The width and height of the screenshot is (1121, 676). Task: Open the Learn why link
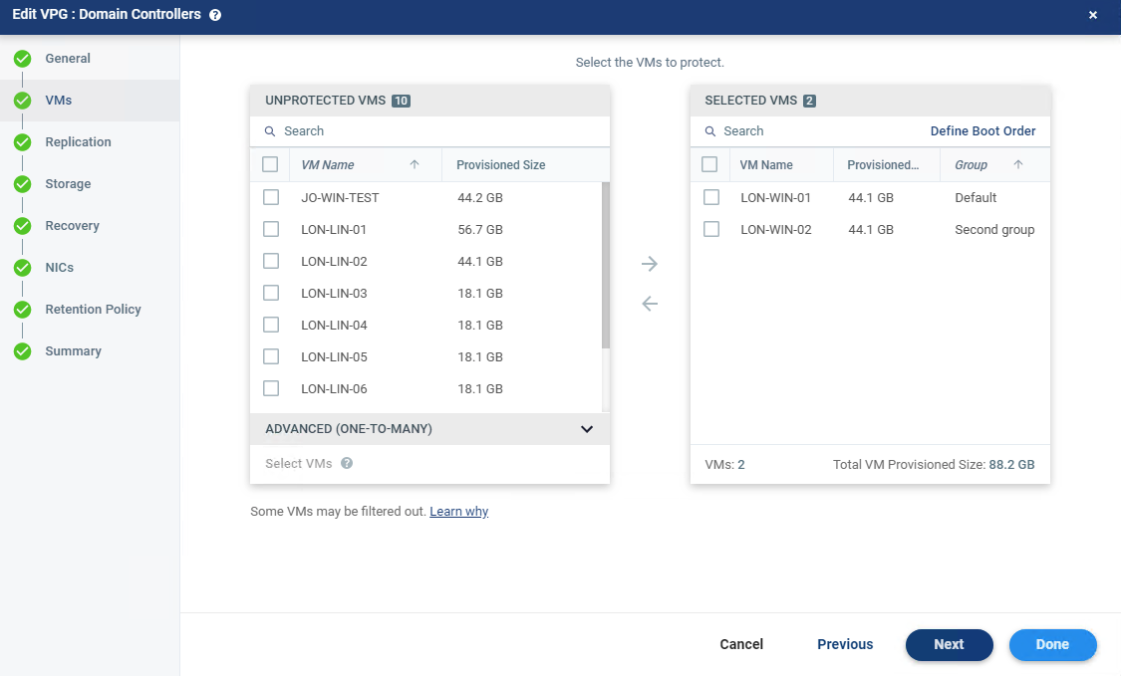coord(458,512)
